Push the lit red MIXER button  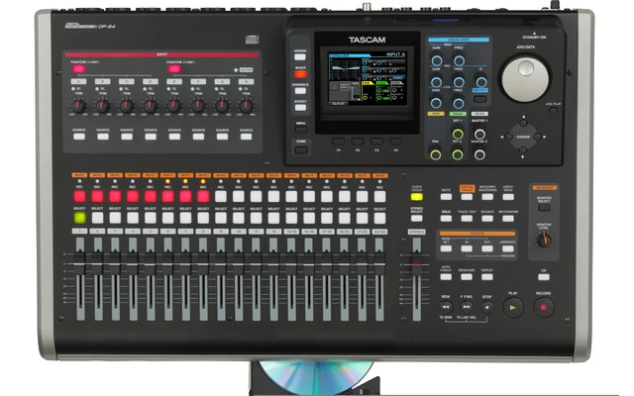(300, 74)
